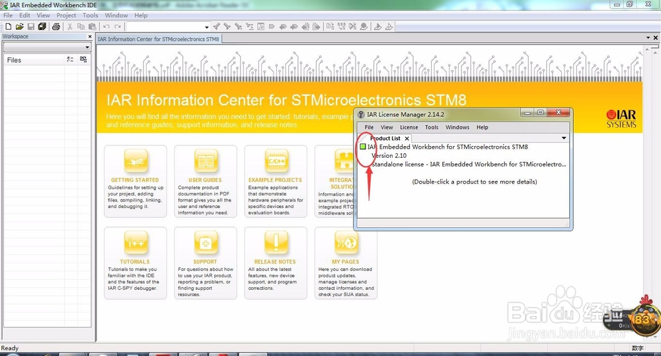This screenshot has width=661, height=356.
Task: Click the Toggle Bookmark toolbar icon
Action: click(272, 26)
